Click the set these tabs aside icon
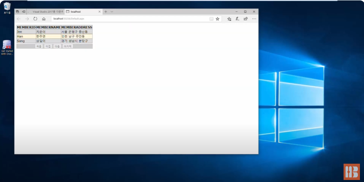Viewport: 364px width, 182px height. click(23, 11)
